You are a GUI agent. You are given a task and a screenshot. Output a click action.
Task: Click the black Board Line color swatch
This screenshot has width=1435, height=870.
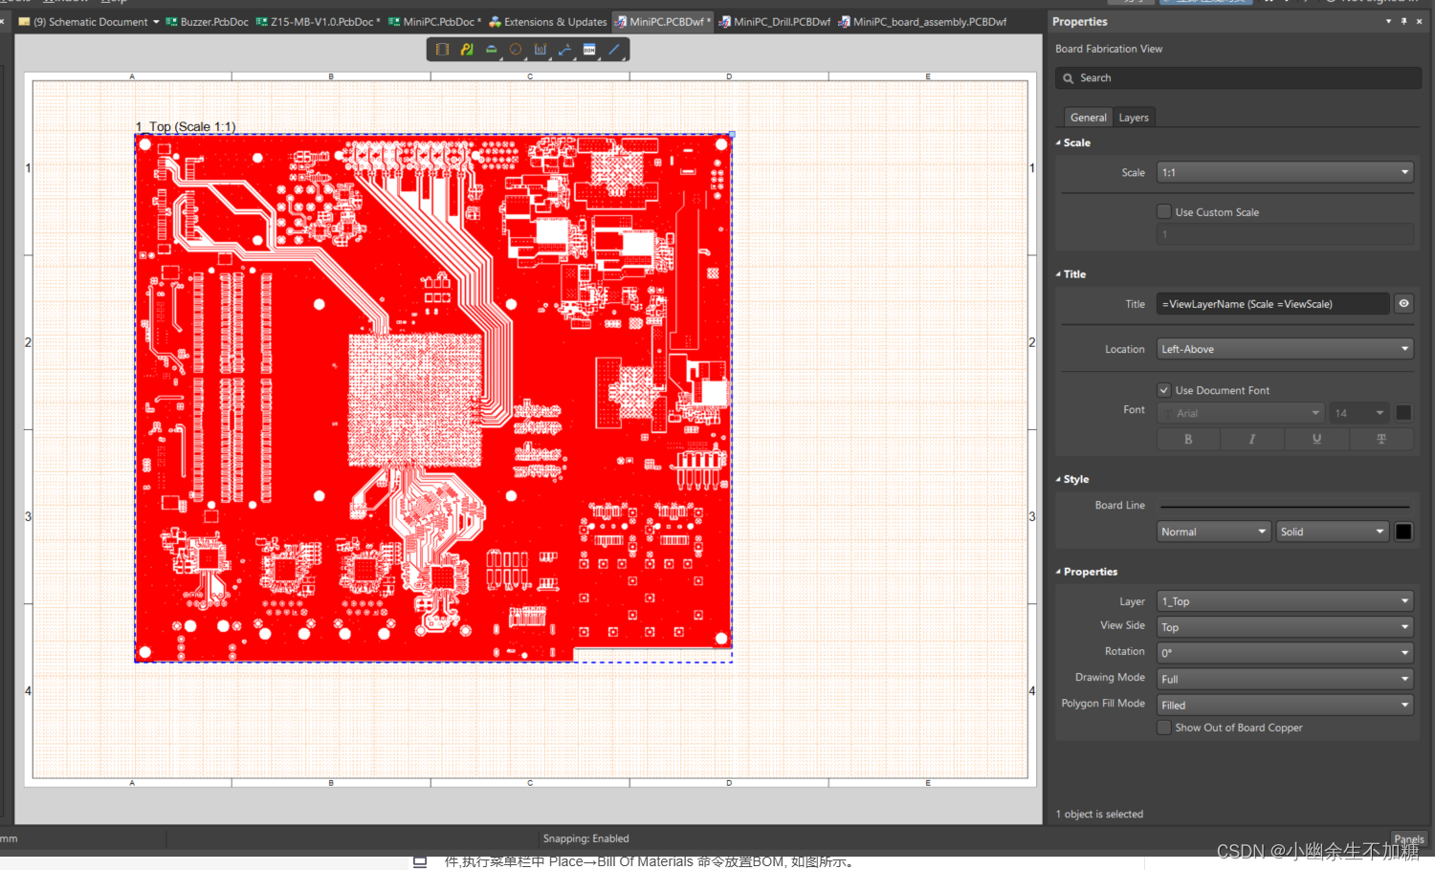tap(1403, 533)
